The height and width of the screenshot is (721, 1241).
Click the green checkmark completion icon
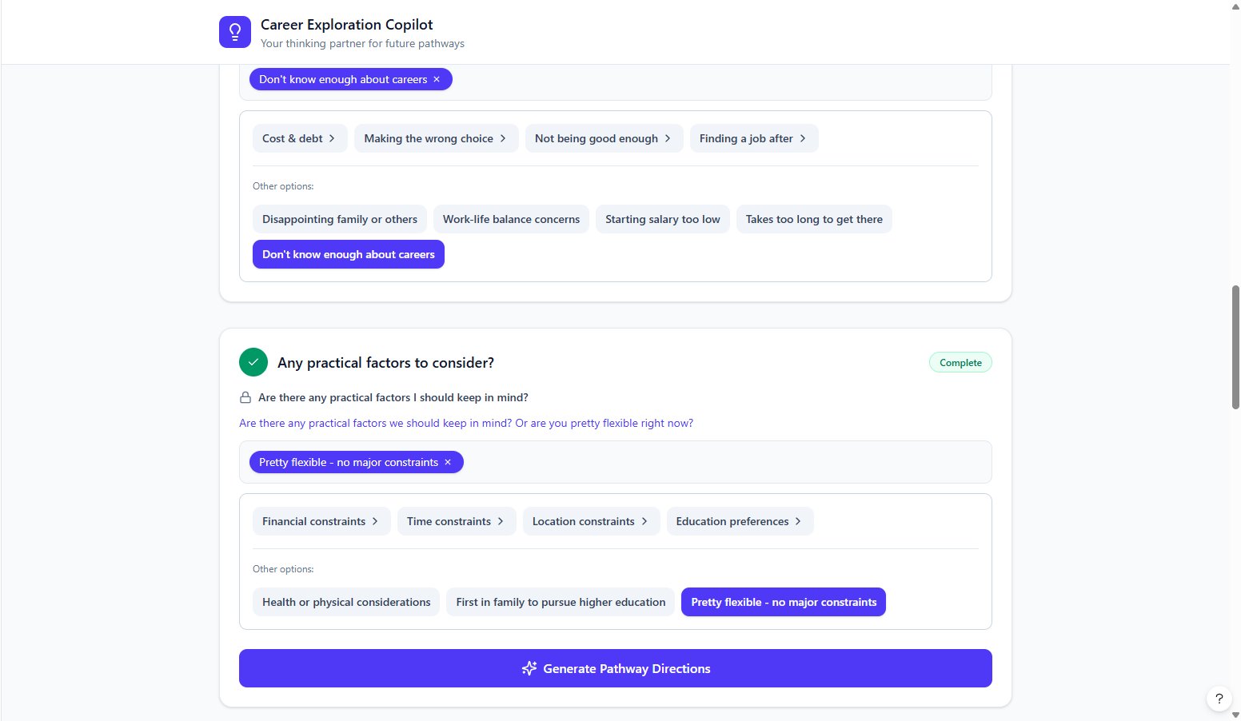point(253,362)
